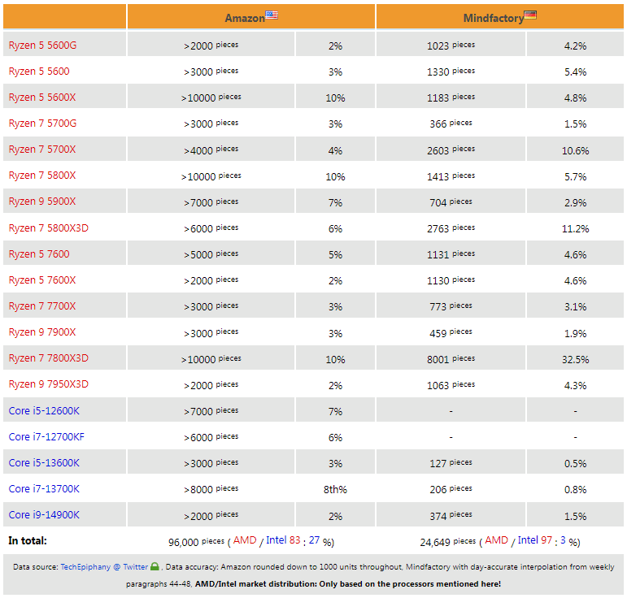Click the 10.6% Mindfactory share cell
627x598 pixels.
[x=575, y=150]
